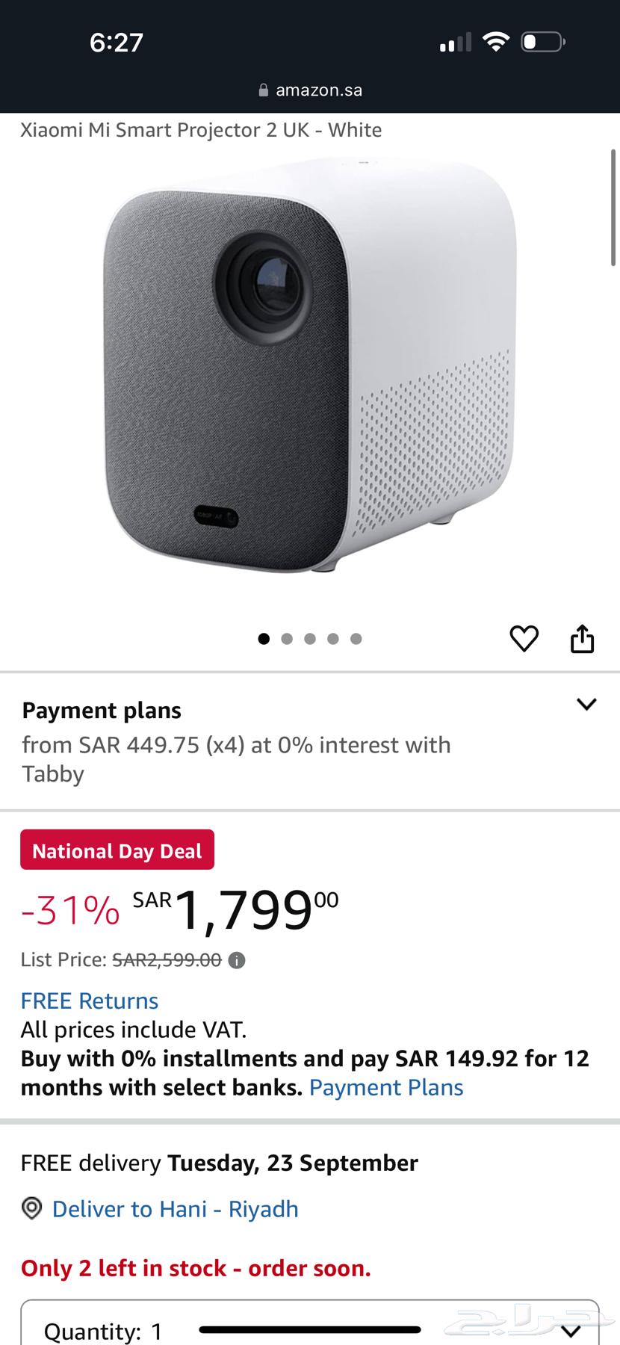Tap the Xiaomi projector product image
Image resolution: width=620 pixels, height=1345 pixels.
[309, 366]
